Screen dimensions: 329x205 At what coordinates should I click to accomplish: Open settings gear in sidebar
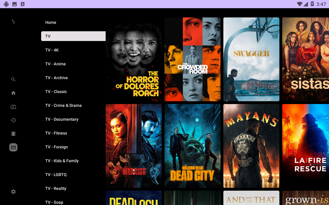(13, 192)
